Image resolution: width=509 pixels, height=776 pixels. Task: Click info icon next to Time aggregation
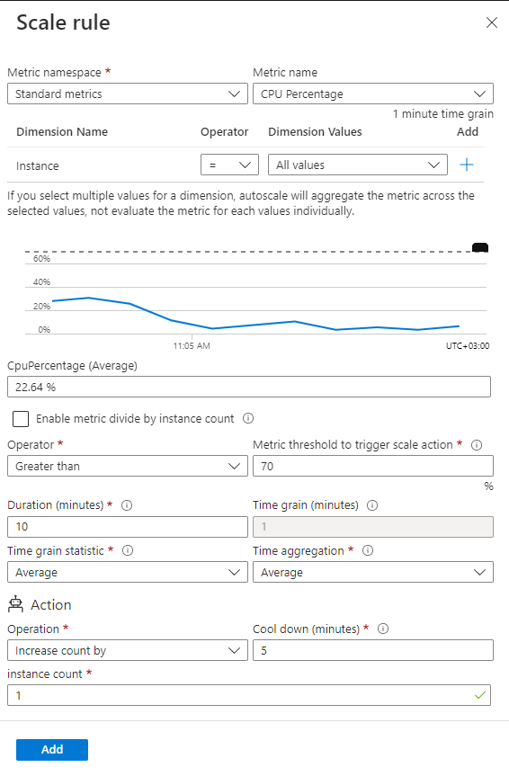(x=368, y=550)
